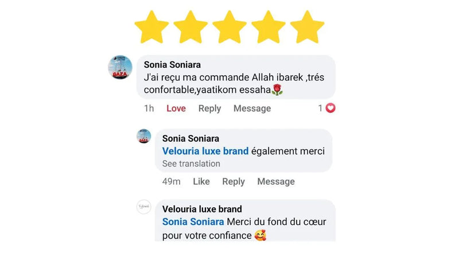Like Sonia's 'également merci' reply
This screenshot has height=268, width=459.
pos(201,181)
